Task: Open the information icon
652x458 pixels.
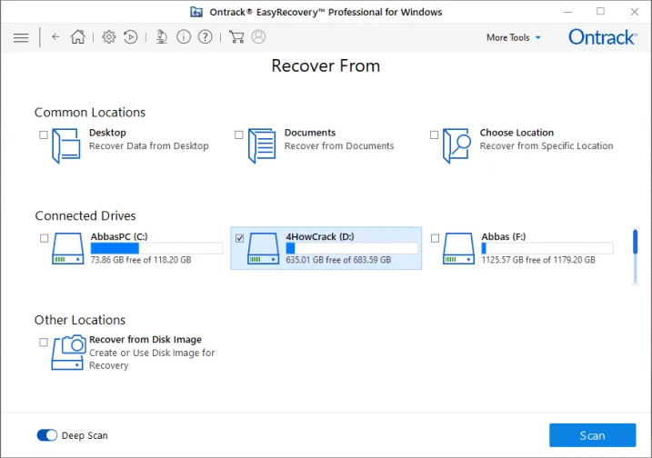Action: tap(184, 37)
